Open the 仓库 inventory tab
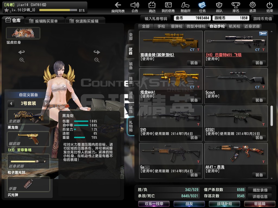 pyautogui.click(x=13, y=20)
